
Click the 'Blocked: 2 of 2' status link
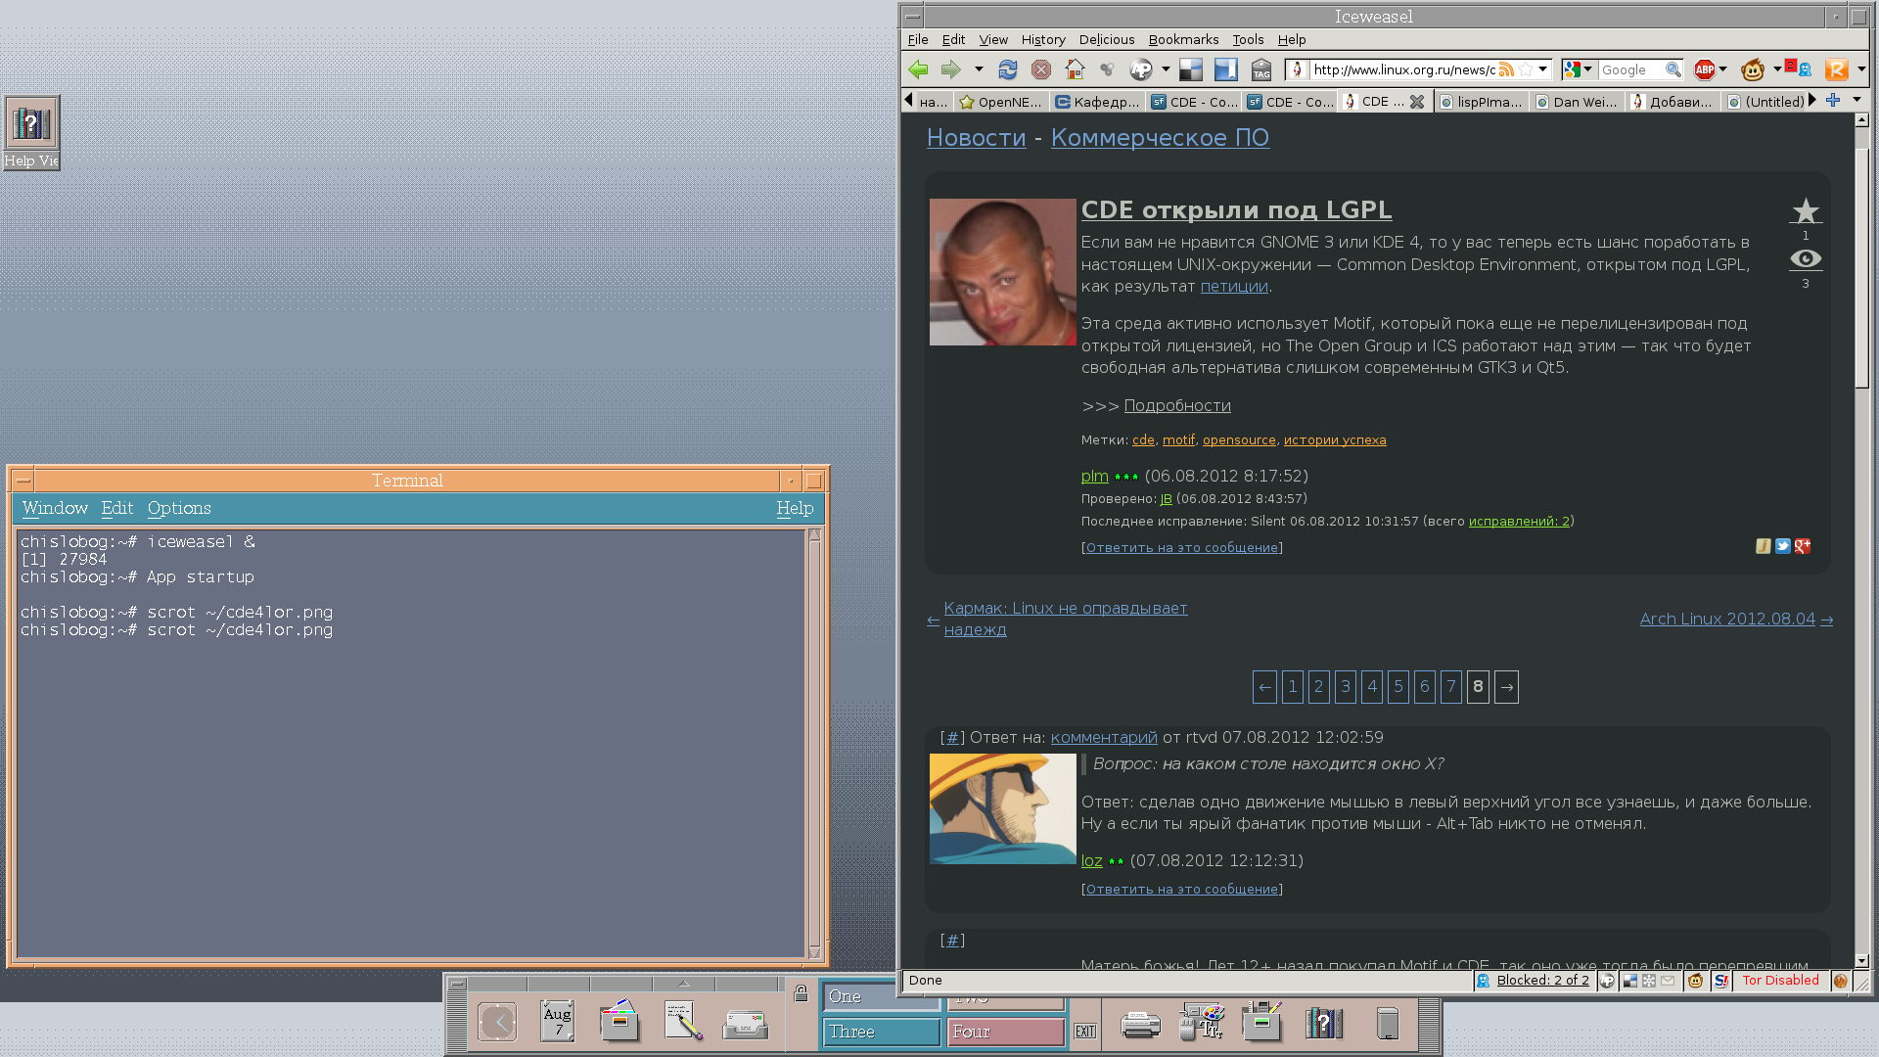pyautogui.click(x=1542, y=980)
